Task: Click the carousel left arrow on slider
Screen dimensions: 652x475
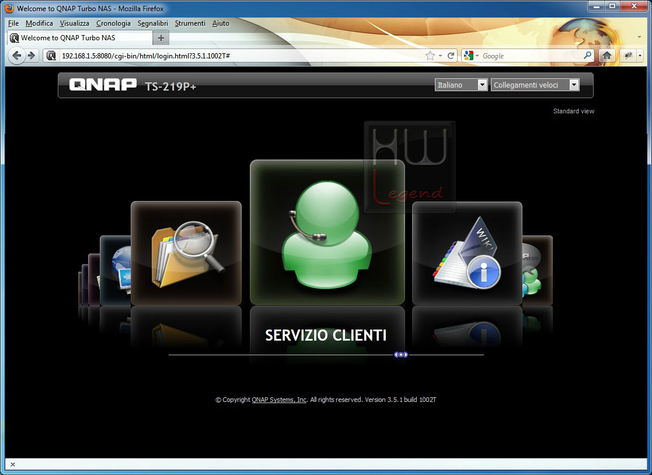Action: pyautogui.click(x=396, y=355)
